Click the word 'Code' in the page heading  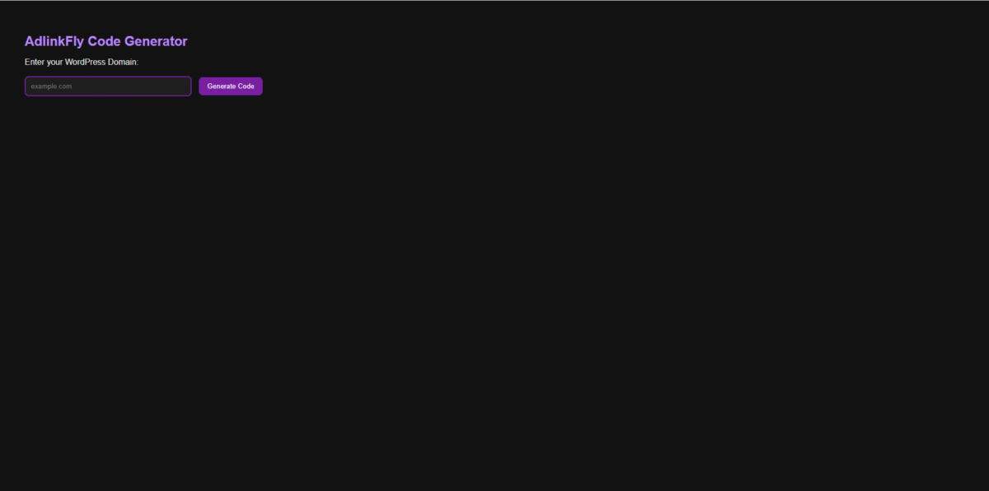coord(105,41)
